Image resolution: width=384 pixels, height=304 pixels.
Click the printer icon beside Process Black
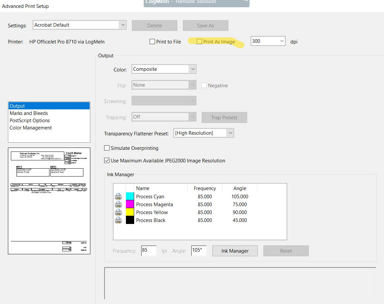118,220
